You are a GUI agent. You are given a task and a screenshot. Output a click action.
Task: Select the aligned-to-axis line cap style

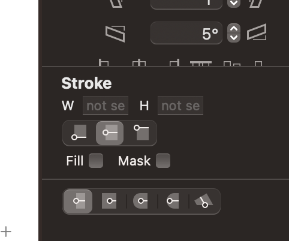click(204, 201)
